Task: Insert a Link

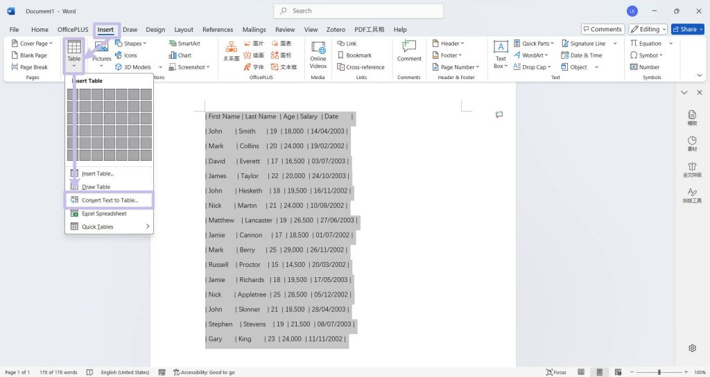Action: click(347, 44)
